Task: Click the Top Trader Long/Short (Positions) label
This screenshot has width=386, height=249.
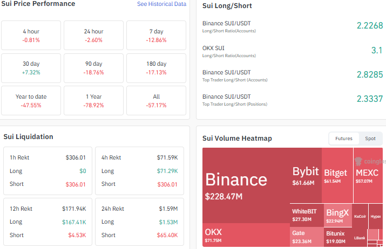Action: (x=235, y=104)
